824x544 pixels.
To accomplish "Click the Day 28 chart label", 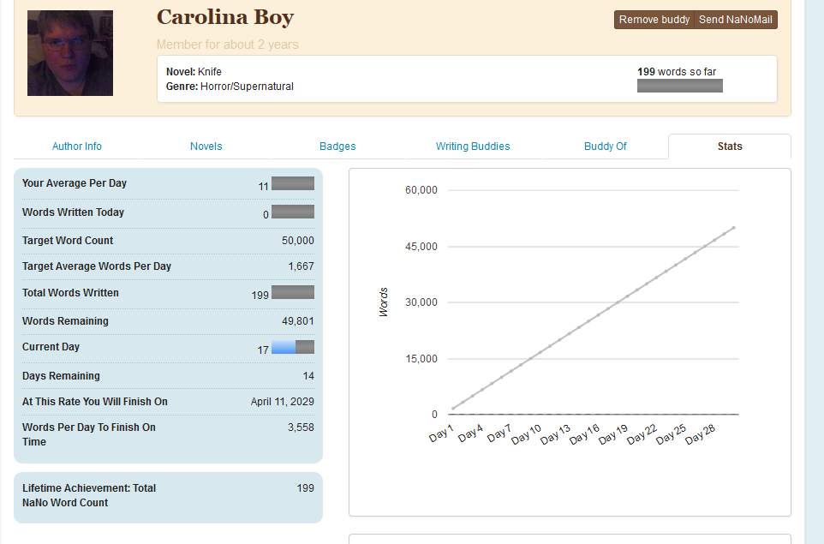I will 700,434.
